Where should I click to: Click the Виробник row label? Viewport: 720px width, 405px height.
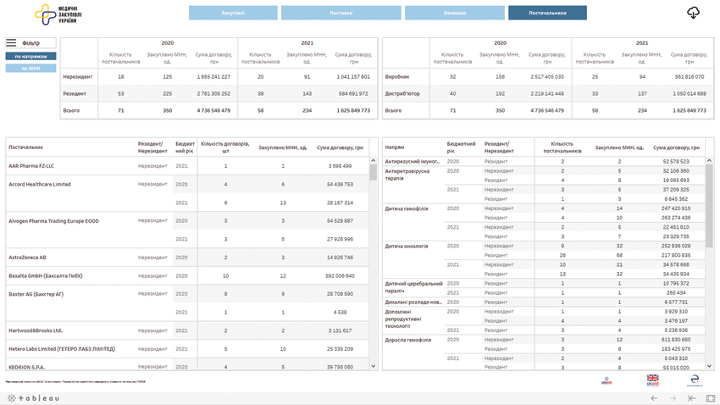396,77
